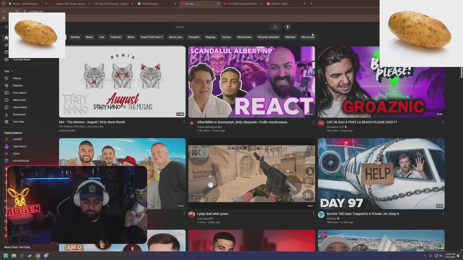Select the Watched filter chip
The height and width of the screenshot is (260, 463).
[290, 37]
